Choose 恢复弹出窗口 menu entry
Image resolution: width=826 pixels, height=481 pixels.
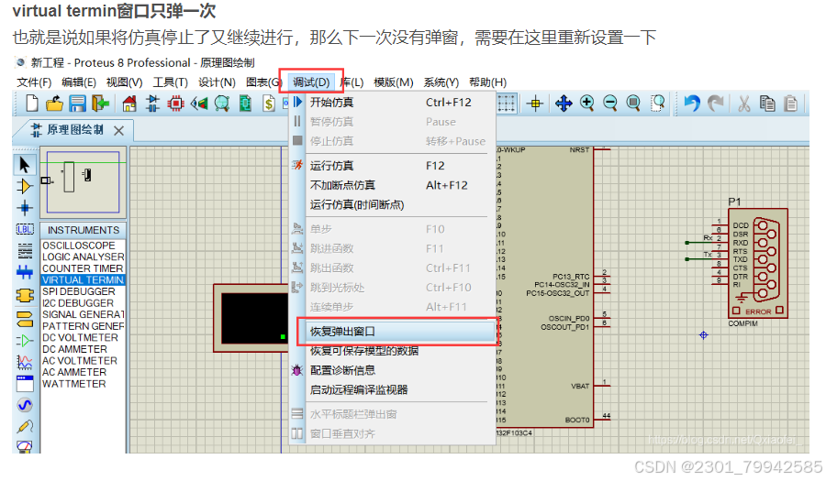pos(396,331)
